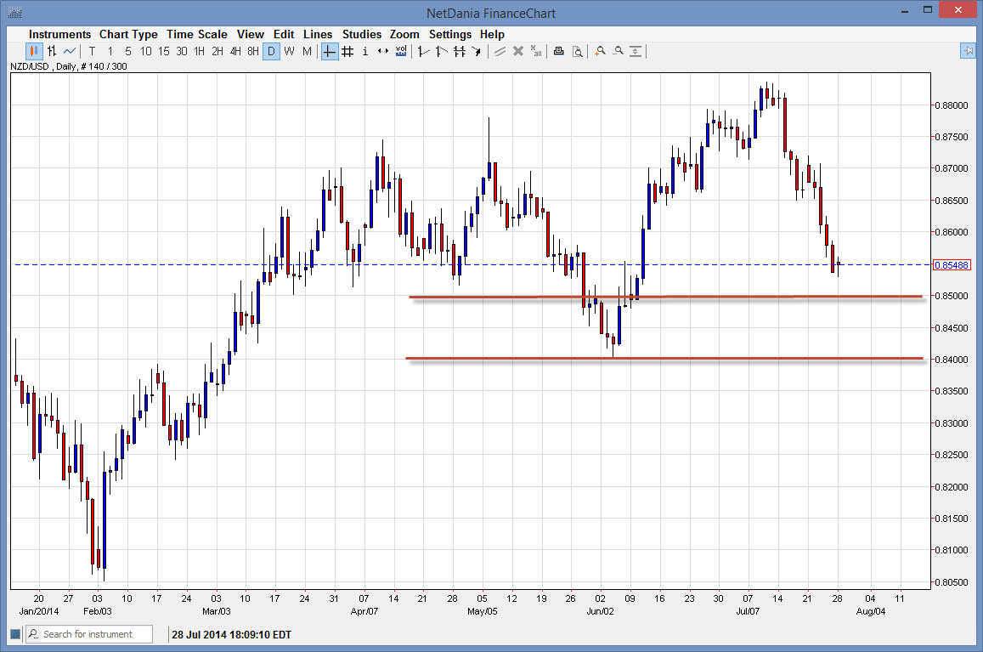Select the zoom out magnifier icon

pos(619,51)
